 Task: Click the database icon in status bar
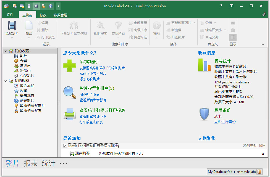click(x=259, y=172)
